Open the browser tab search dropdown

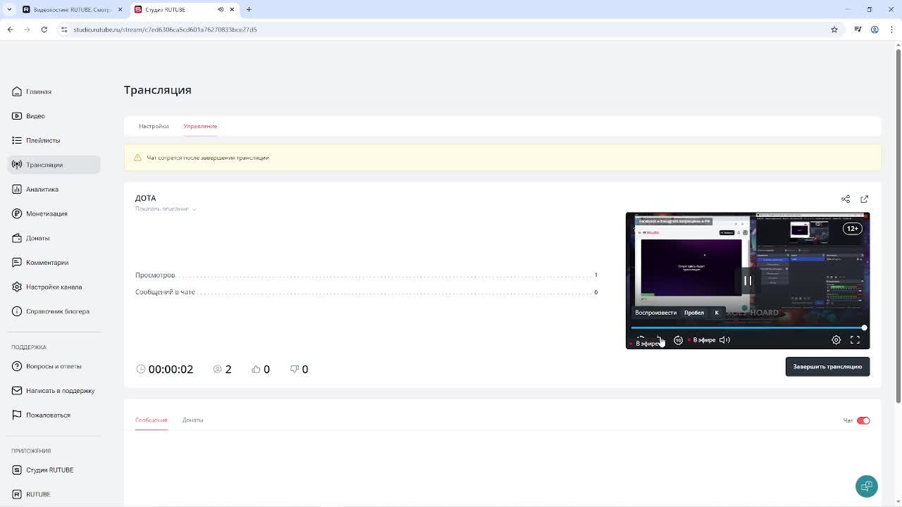coord(9,9)
